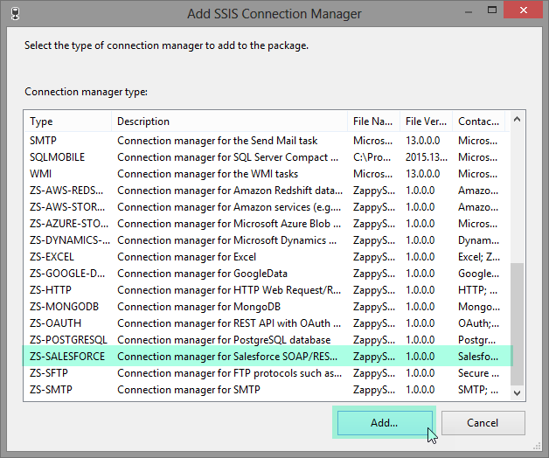Select the SQLMOBILE connection type row
This screenshot has width=549, height=458.
click(268, 157)
